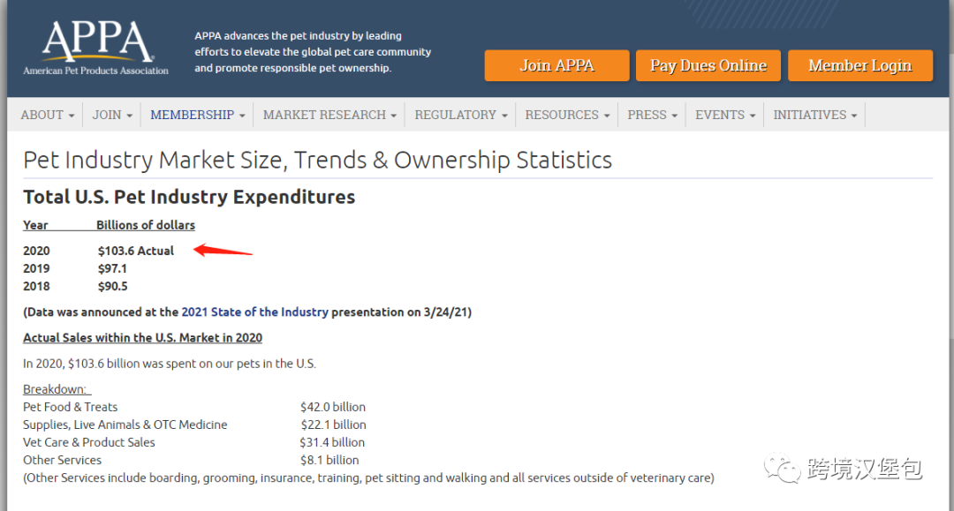
Task: Expand the ABOUT dropdown menu
Action: point(48,115)
